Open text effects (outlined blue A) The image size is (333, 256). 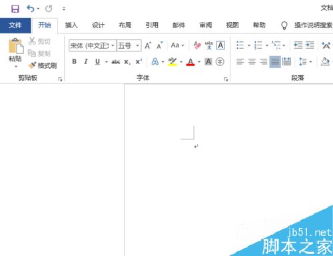point(155,61)
